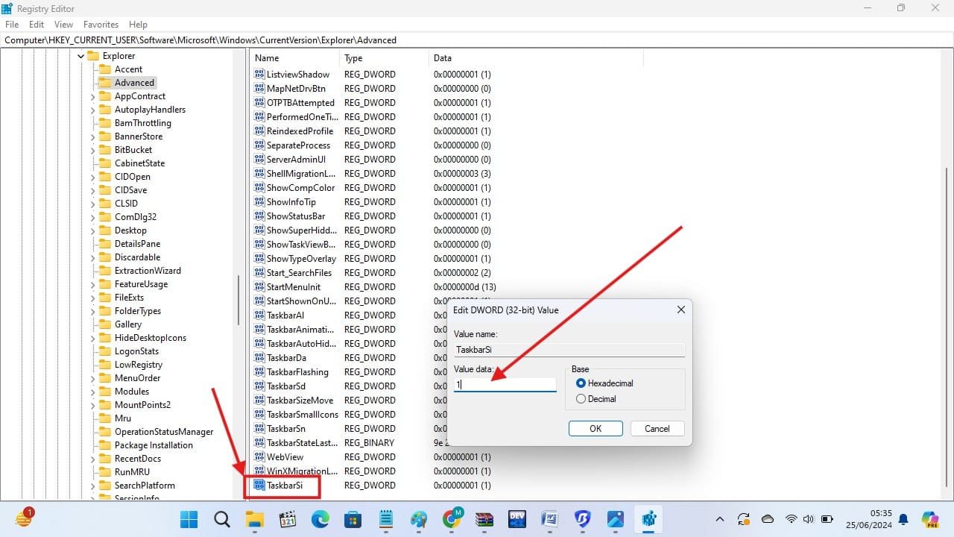954x537 pixels.
Task: Click the OK button
Action: click(595, 428)
